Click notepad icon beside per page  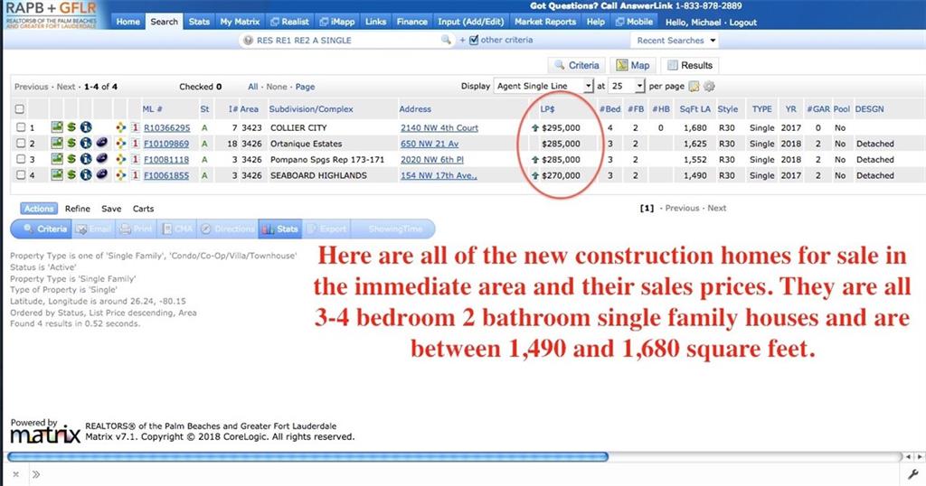pos(694,87)
